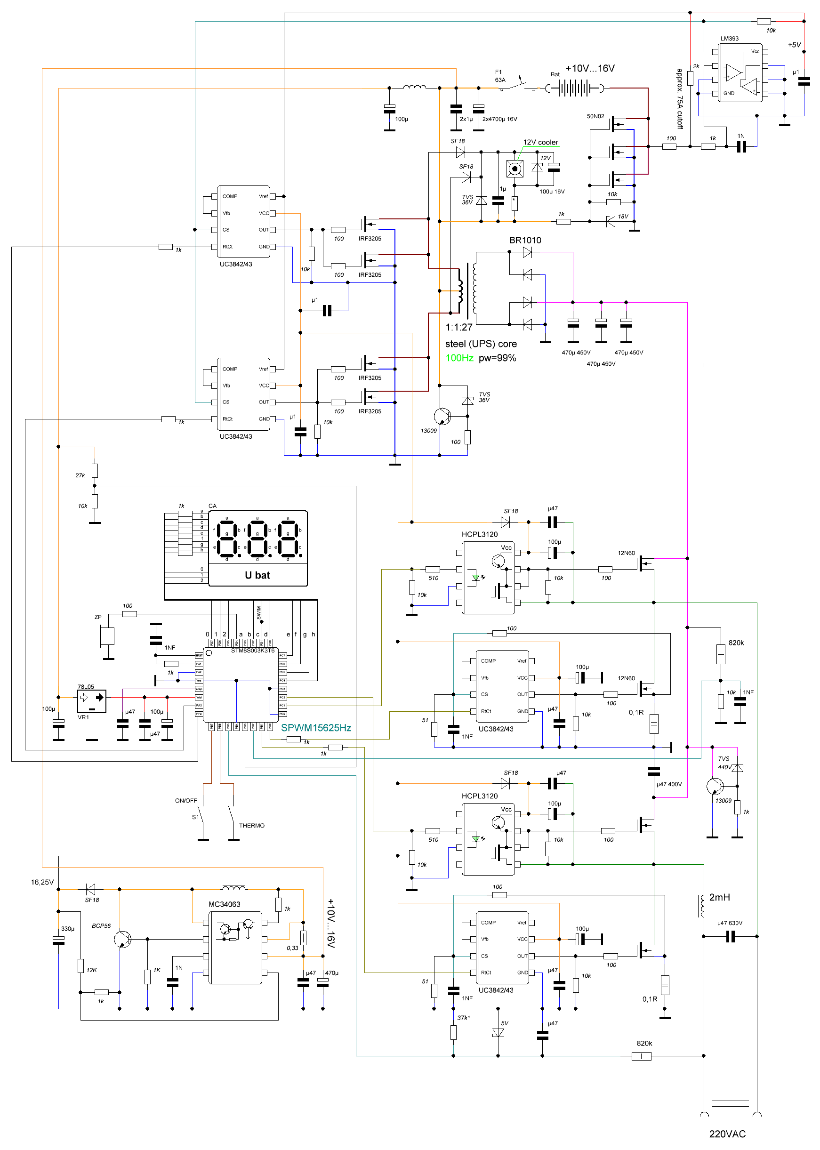Screen dimensions: 820x1150
Task: Click the 78L05 regulator block symbol
Action: tap(91, 702)
